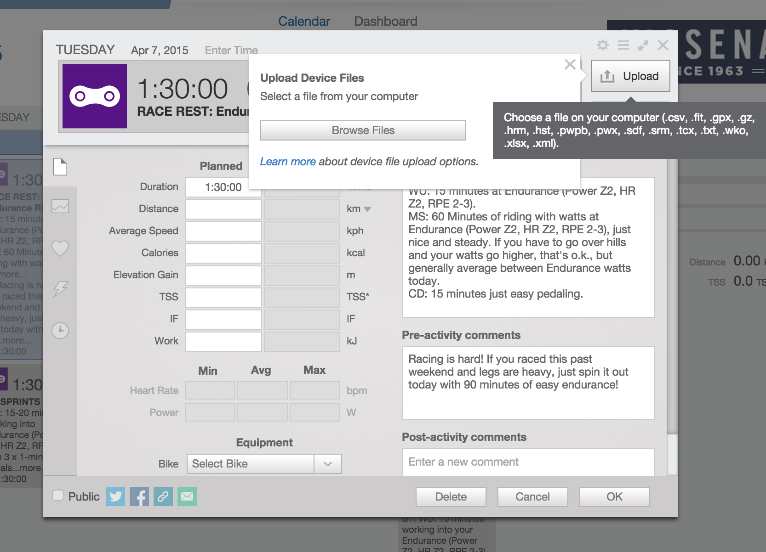The width and height of the screenshot is (766, 552).
Task: Switch to the Calendar tab
Action: point(304,21)
